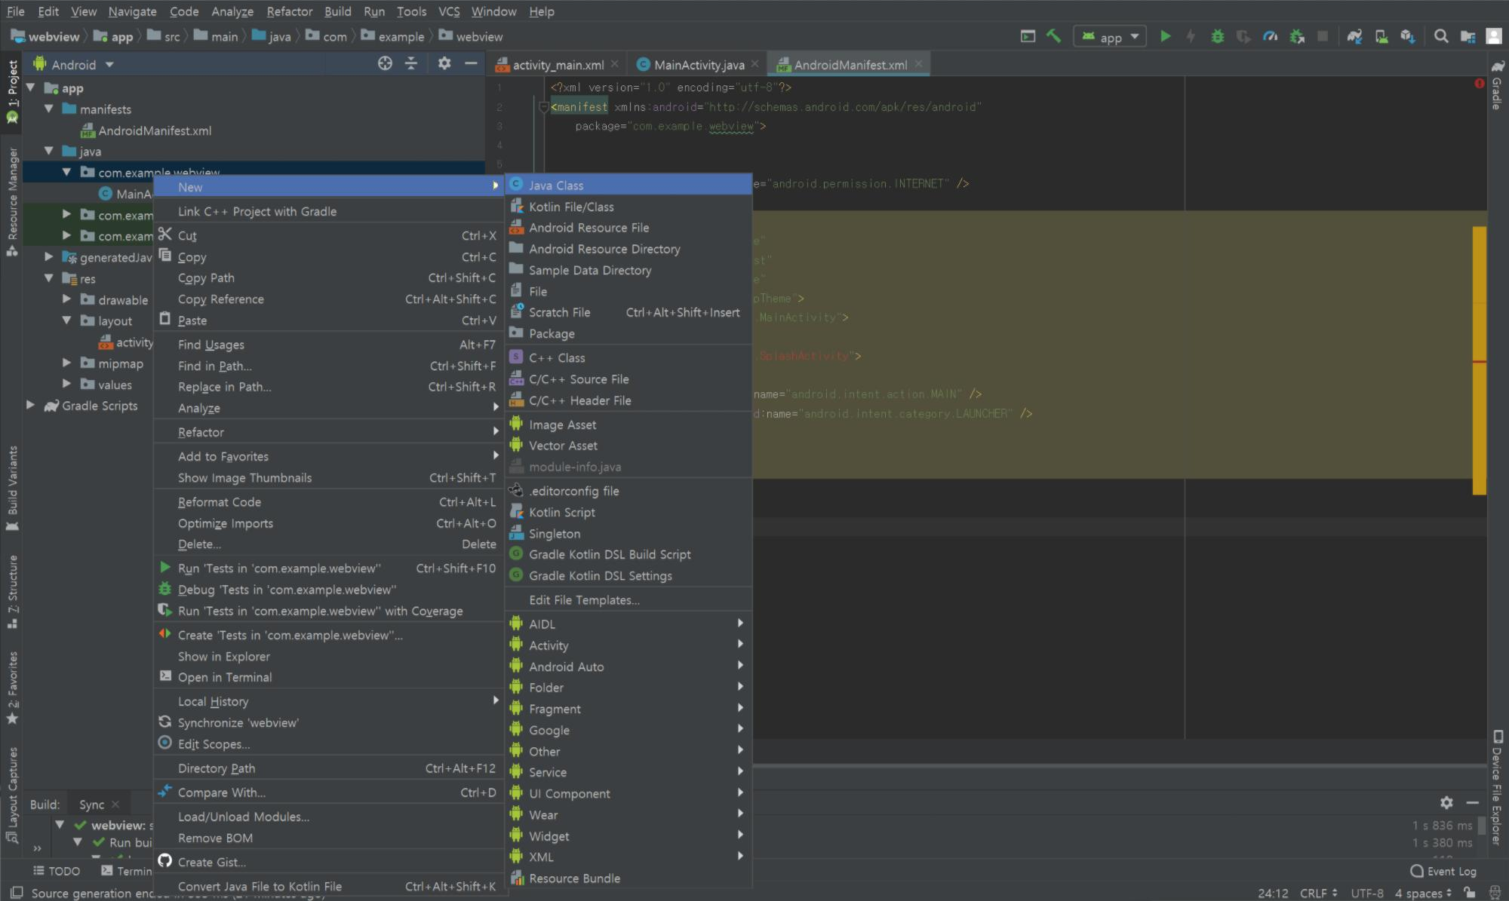This screenshot has width=1509, height=901.
Task: Open project panel settings gear
Action: (x=444, y=64)
